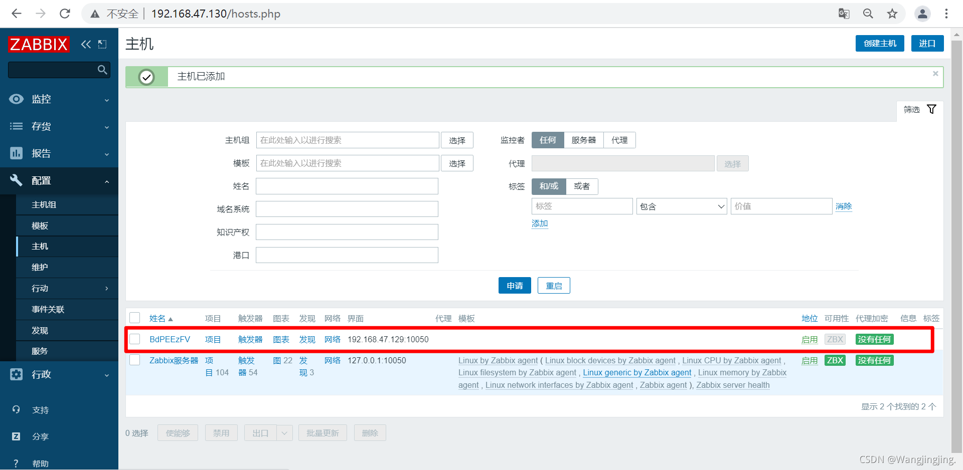Click the inventory list icon
This screenshot has height=470, width=963.
16,126
